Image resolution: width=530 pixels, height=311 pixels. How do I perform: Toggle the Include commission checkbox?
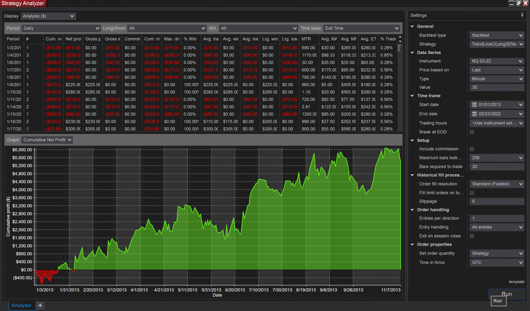click(472, 149)
